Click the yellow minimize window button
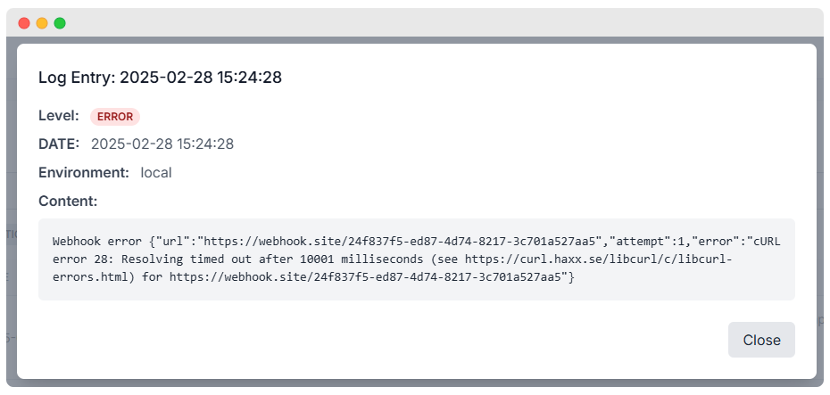830x395 pixels. pyautogui.click(x=42, y=23)
